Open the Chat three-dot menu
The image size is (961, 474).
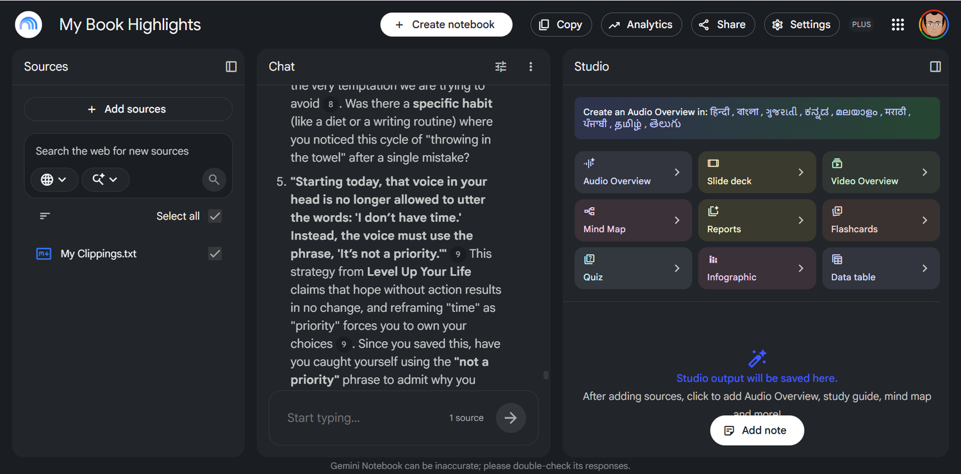pyautogui.click(x=530, y=67)
